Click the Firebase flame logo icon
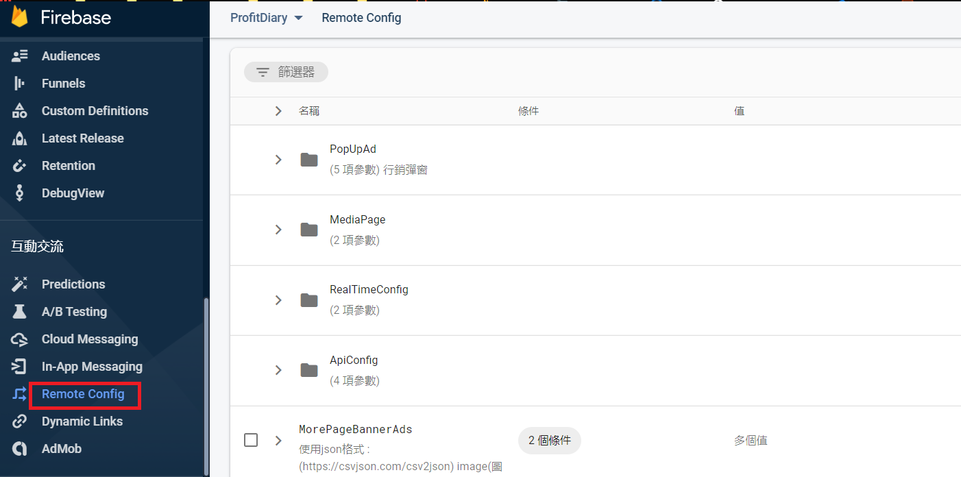This screenshot has width=961, height=477. click(19, 17)
